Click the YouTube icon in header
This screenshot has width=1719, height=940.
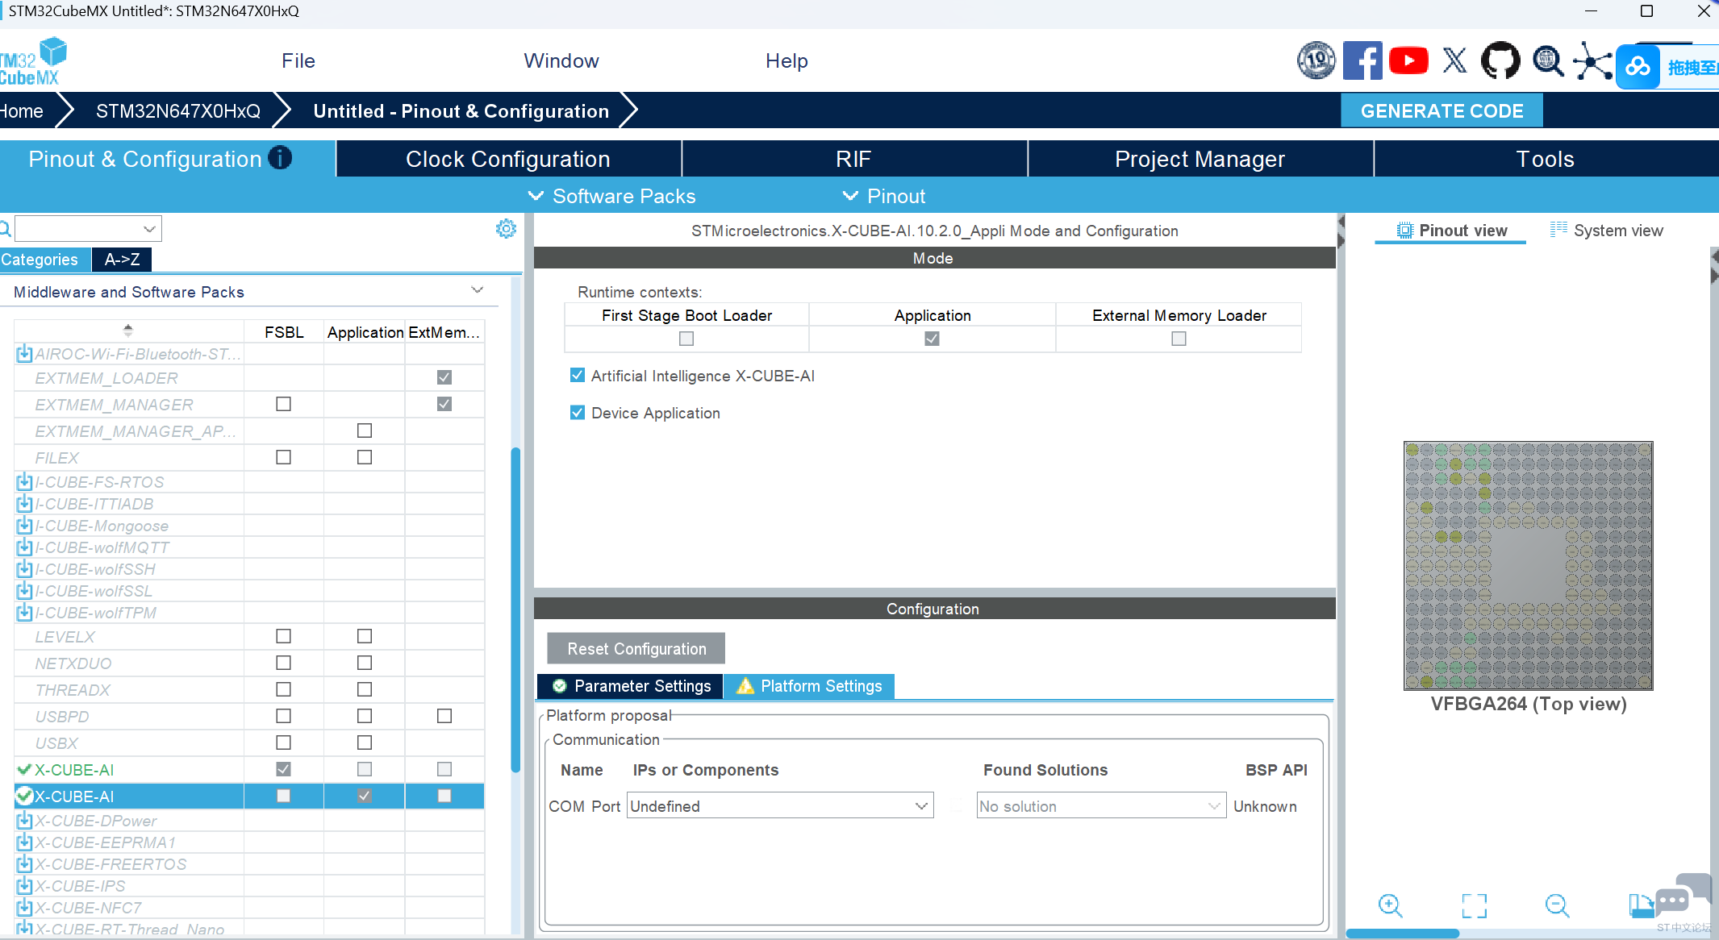coord(1408,61)
